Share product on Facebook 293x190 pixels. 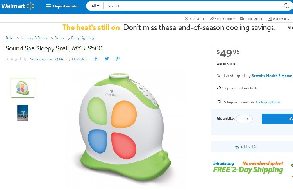[x=96, y=59]
